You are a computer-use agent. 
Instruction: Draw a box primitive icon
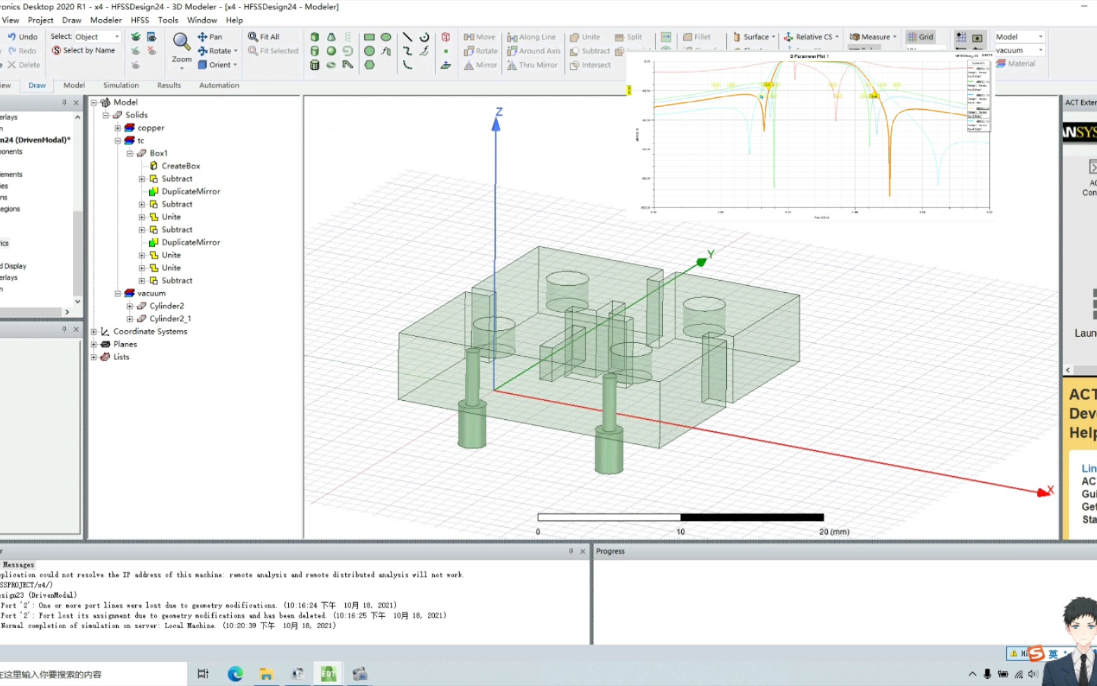tap(315, 37)
